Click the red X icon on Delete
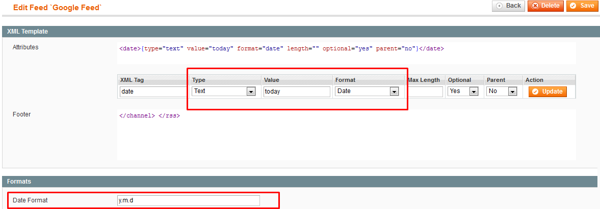Image resolution: width=600 pixels, height=209 pixels. (535, 6)
